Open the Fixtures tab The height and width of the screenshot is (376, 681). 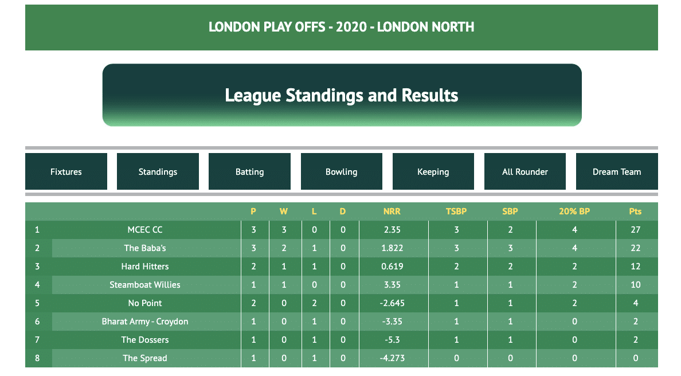point(66,171)
